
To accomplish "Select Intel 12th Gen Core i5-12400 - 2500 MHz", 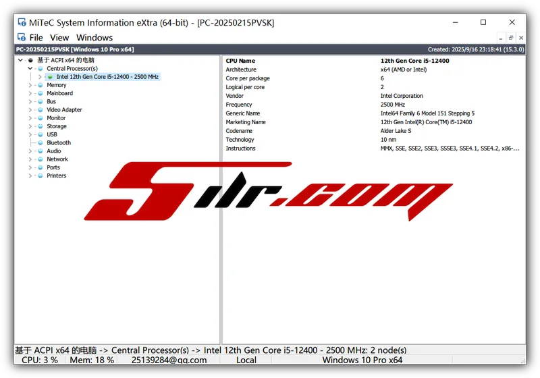I will [x=107, y=77].
